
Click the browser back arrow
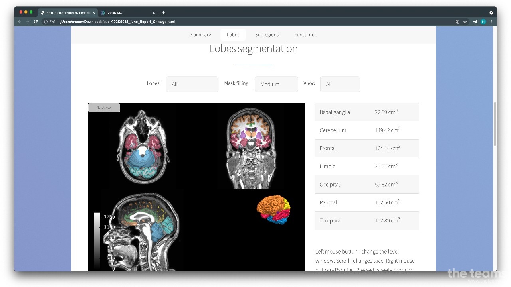(19, 22)
